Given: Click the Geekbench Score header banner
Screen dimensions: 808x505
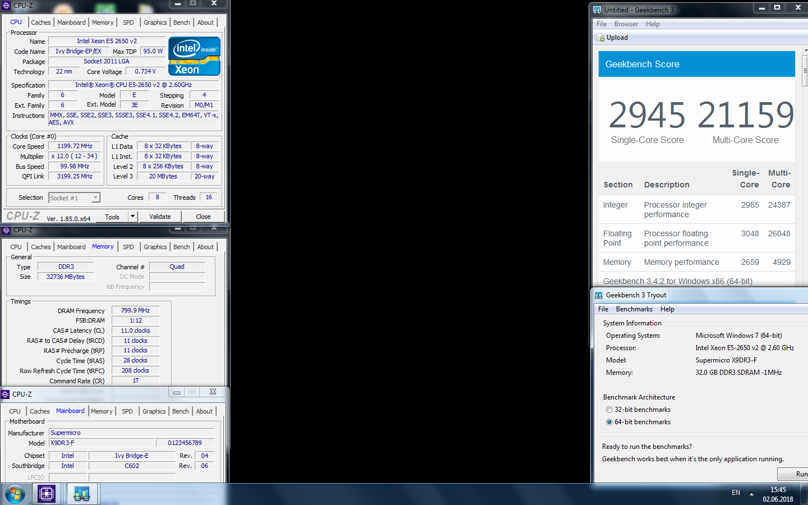Looking at the screenshot, I should 697,64.
